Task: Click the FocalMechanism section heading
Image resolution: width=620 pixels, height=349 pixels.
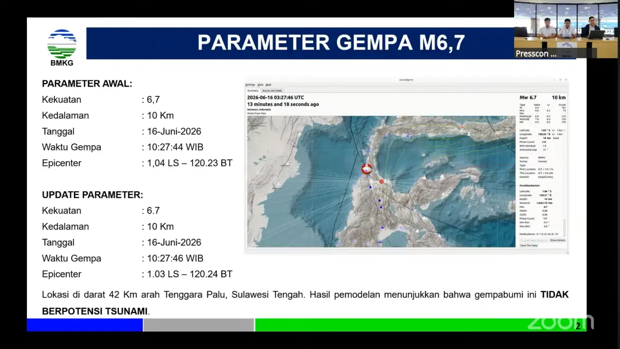Action: 530,186
